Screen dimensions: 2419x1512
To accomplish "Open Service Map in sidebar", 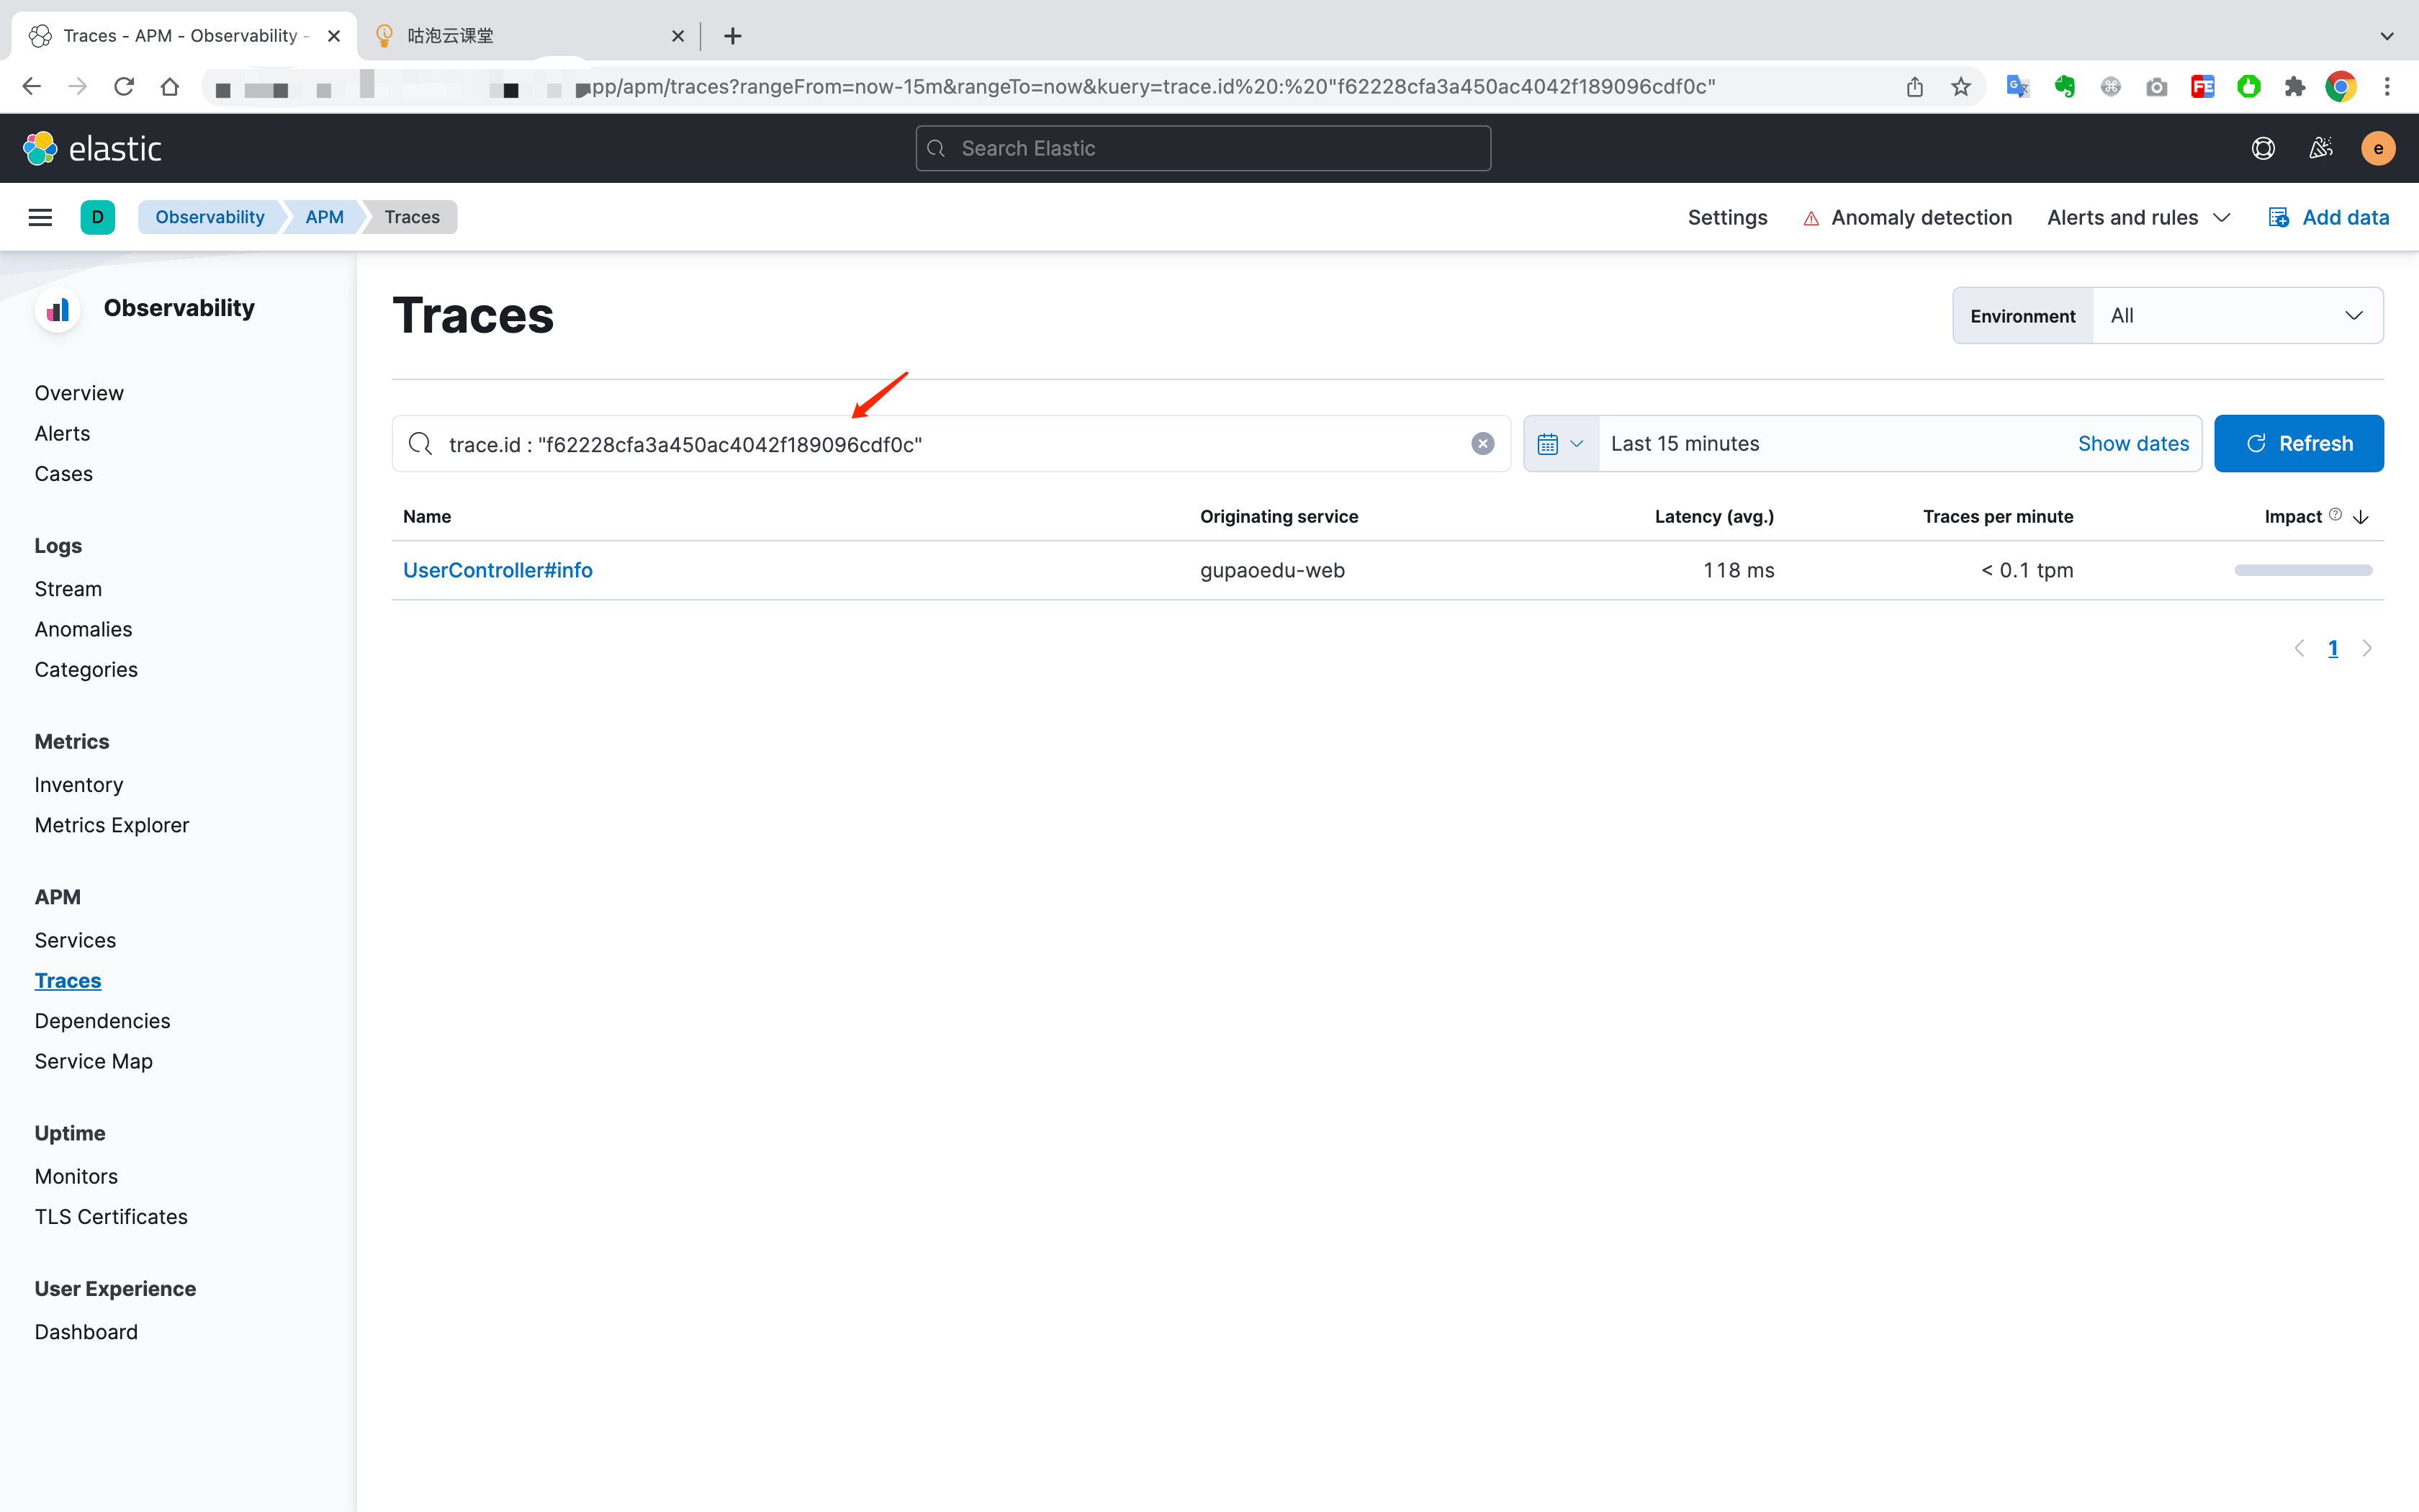I will click(93, 1061).
